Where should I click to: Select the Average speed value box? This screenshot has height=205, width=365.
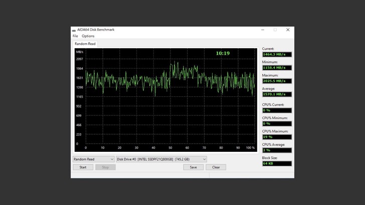click(276, 94)
